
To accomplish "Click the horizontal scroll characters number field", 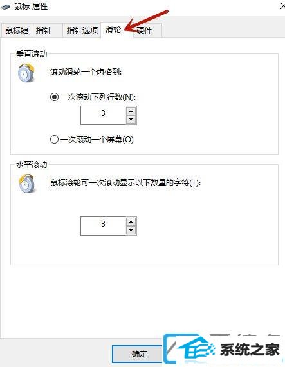I will click(x=104, y=226).
